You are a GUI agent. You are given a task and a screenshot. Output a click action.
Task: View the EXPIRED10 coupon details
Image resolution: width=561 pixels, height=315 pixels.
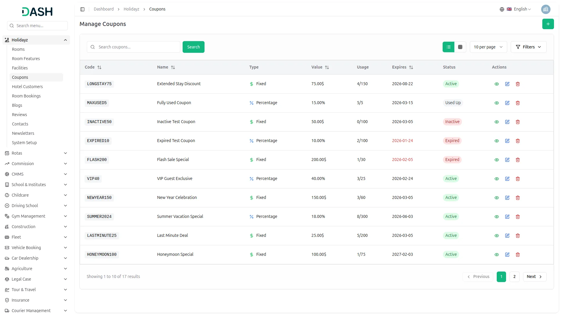[x=497, y=141]
